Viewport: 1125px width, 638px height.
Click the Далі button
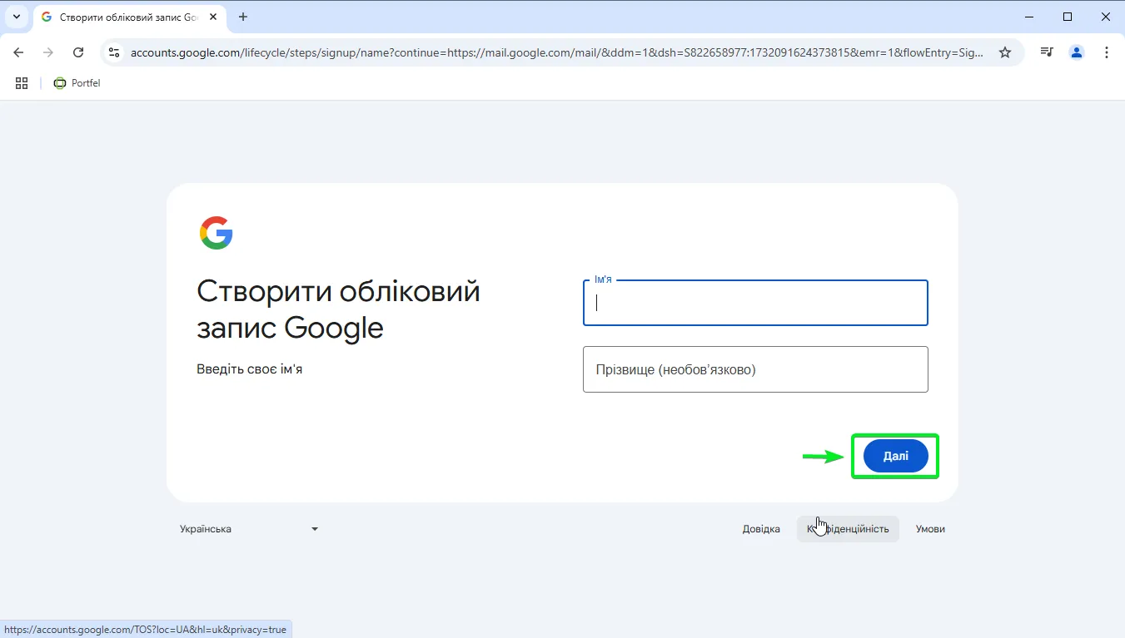click(895, 456)
